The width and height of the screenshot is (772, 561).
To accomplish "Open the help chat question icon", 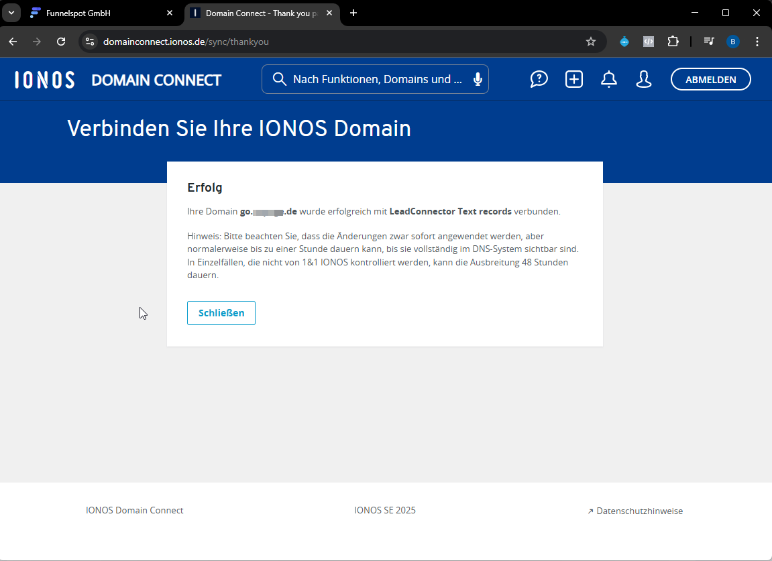I will pos(539,79).
